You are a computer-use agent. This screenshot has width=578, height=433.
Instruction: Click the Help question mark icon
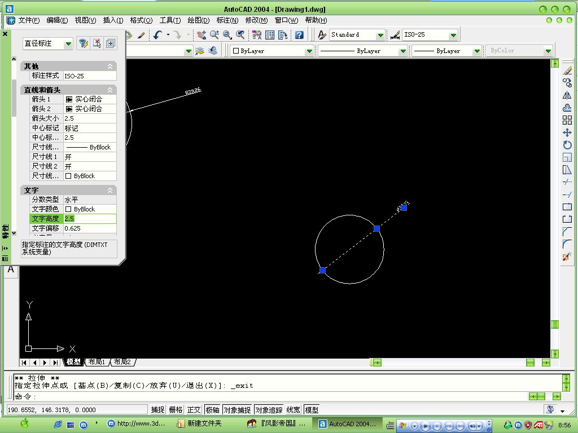[299, 35]
